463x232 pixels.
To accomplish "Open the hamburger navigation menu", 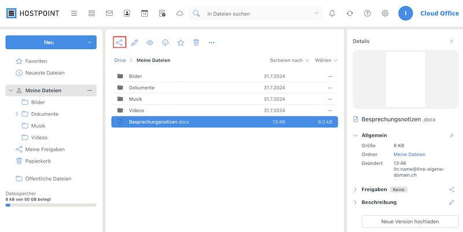I will 74,13.
